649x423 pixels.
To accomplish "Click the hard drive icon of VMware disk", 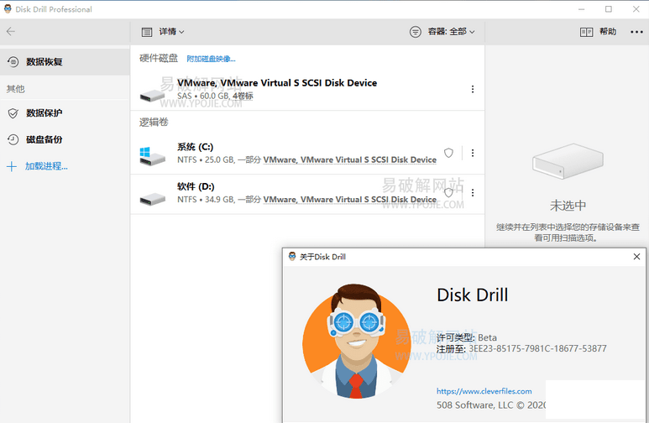I will coord(152,96).
